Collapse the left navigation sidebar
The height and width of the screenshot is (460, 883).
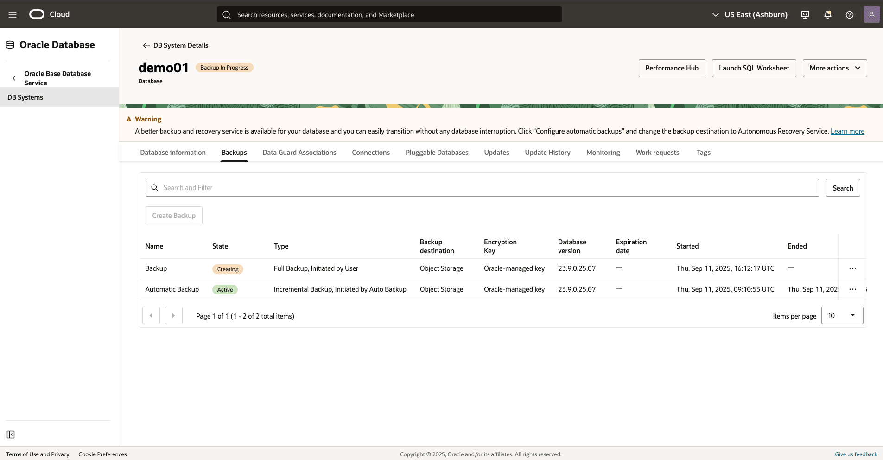11,434
